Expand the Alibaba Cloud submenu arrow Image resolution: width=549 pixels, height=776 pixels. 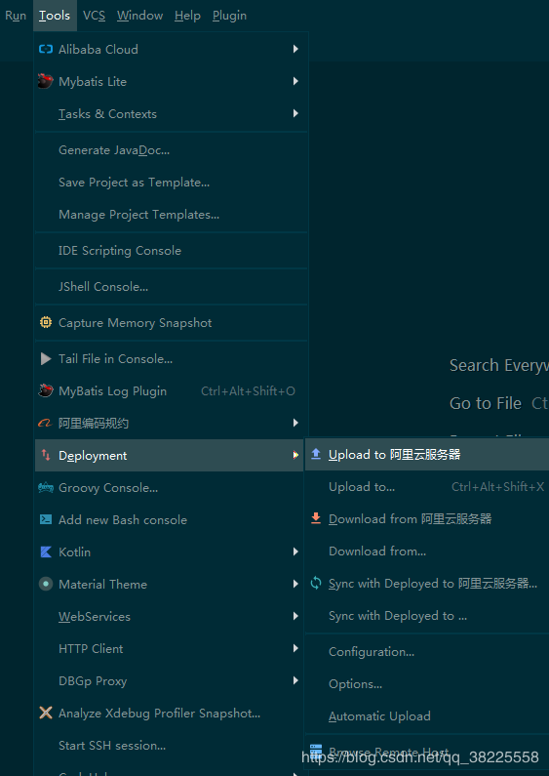295,49
